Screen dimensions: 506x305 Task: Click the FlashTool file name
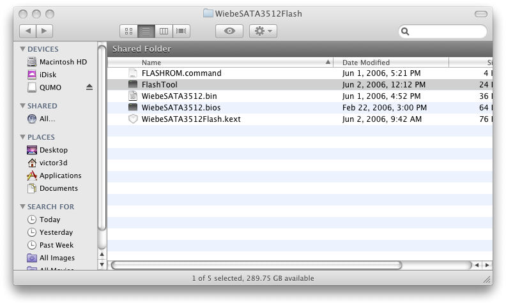point(160,84)
